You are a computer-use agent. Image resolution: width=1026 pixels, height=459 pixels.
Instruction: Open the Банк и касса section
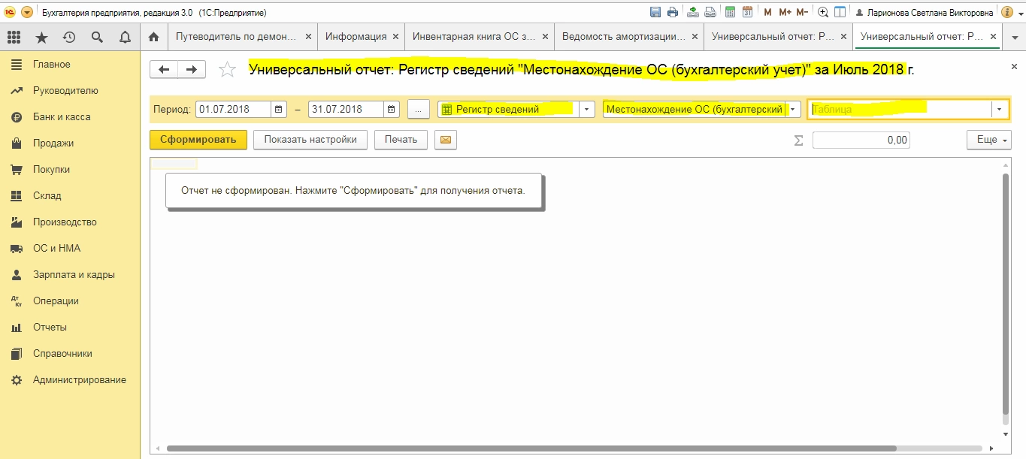(x=70, y=117)
